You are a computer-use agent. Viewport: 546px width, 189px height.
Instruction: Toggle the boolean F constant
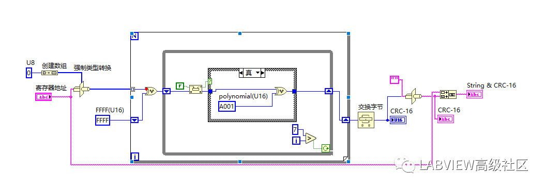(x=180, y=85)
